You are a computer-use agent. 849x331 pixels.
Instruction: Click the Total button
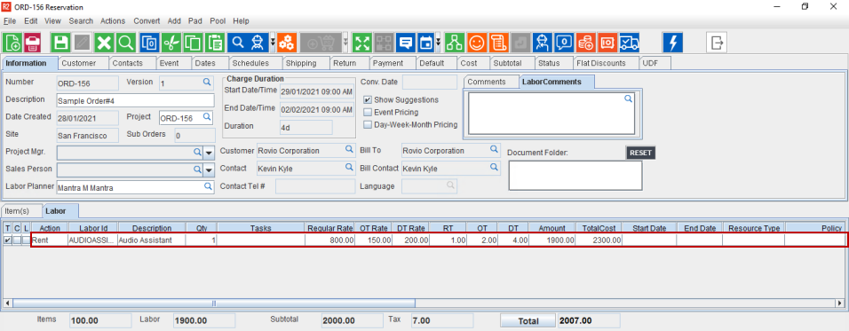528,320
